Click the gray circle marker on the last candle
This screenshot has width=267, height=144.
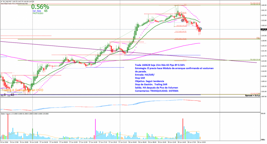[x=201, y=29]
